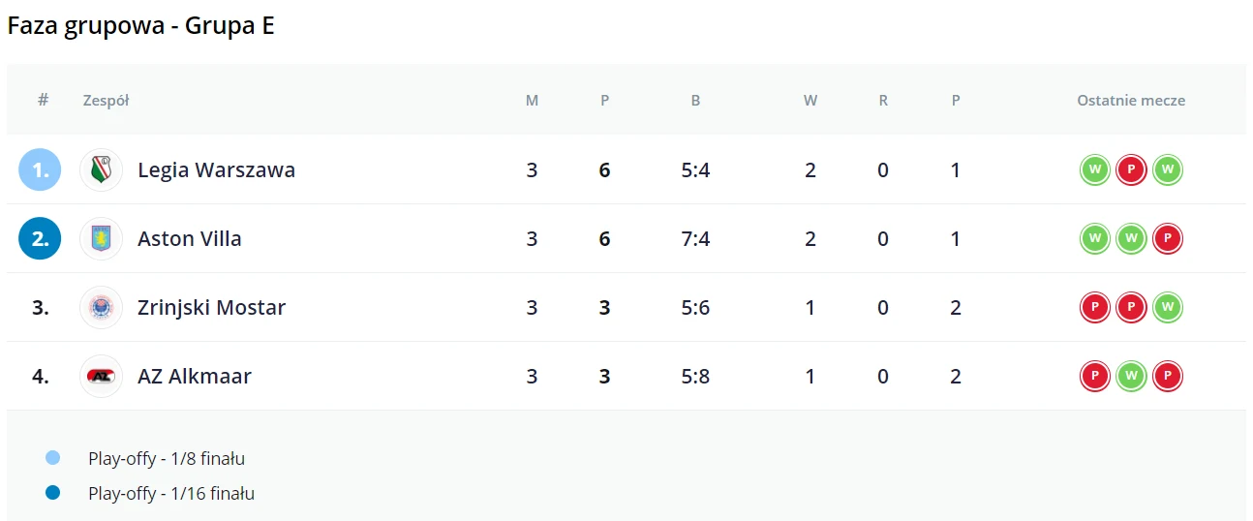Click the dark blue 1/16 finału legend dot
Screen dimensions: 1253x521
tap(53, 493)
